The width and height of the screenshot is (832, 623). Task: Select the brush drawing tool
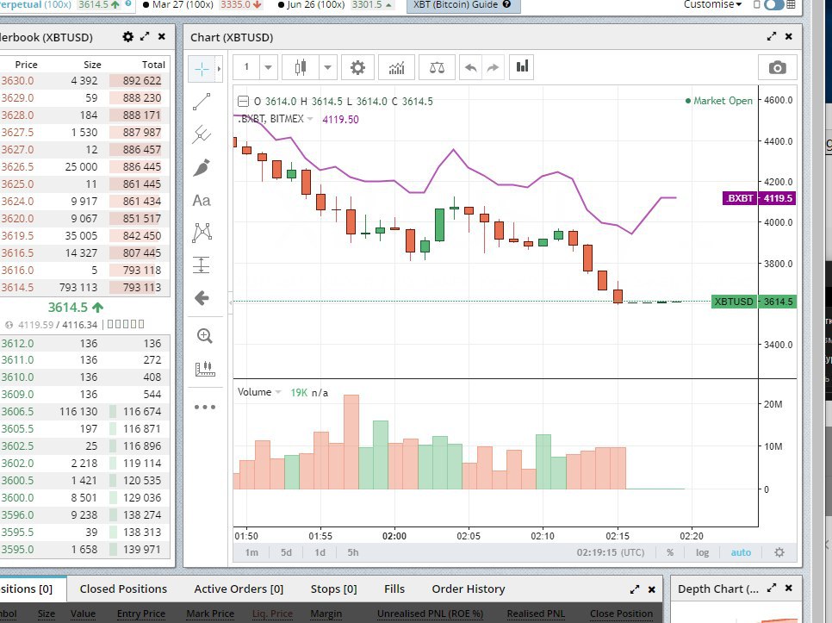tap(202, 167)
